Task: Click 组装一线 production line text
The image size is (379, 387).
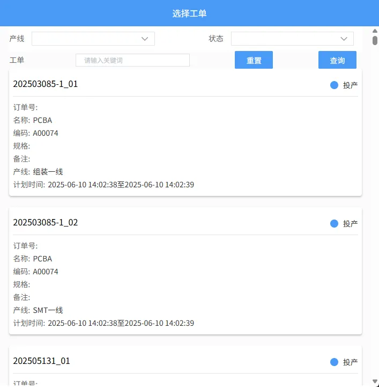Action: [48, 172]
